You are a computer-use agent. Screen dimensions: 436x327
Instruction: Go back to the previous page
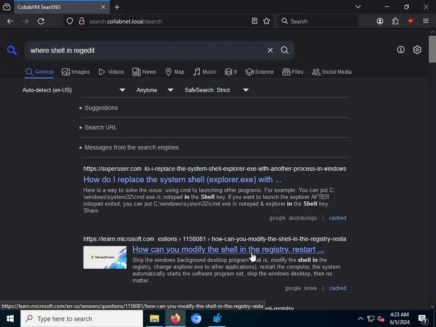click(10, 21)
